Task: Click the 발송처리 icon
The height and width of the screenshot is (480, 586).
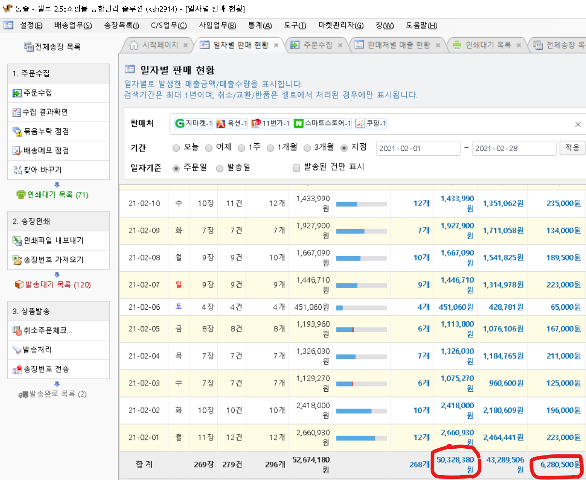Action: point(17,350)
